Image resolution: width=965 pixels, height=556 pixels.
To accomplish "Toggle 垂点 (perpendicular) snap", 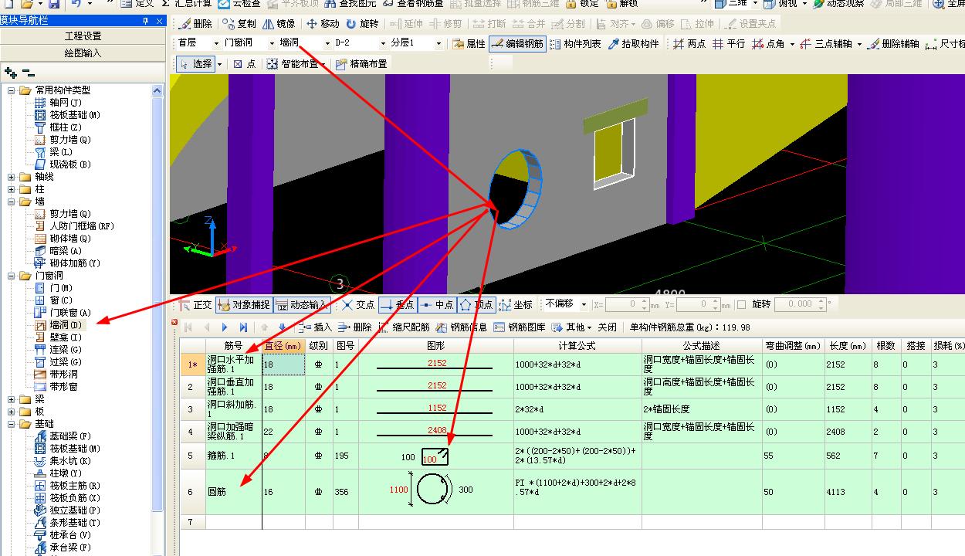I will 397,305.
